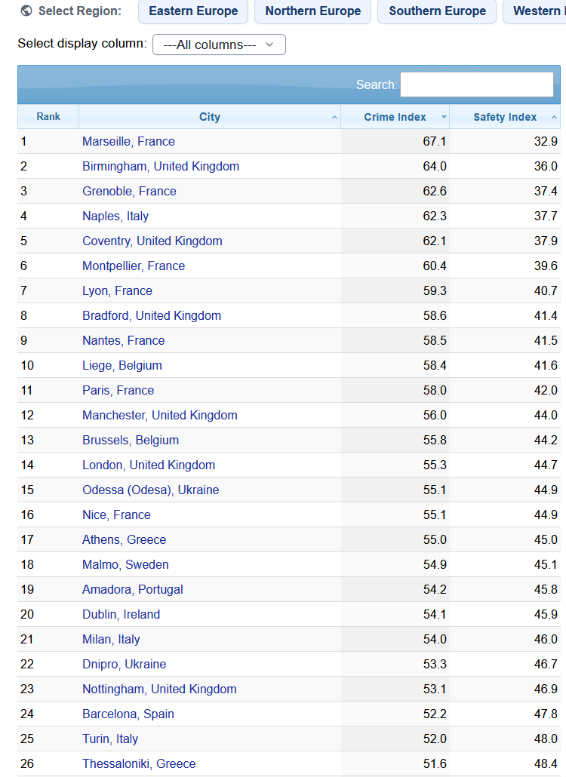Open the Marseille, France link

click(128, 142)
